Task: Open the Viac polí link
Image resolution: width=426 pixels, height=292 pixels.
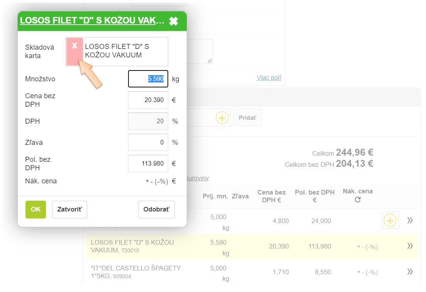Action: pos(269,78)
